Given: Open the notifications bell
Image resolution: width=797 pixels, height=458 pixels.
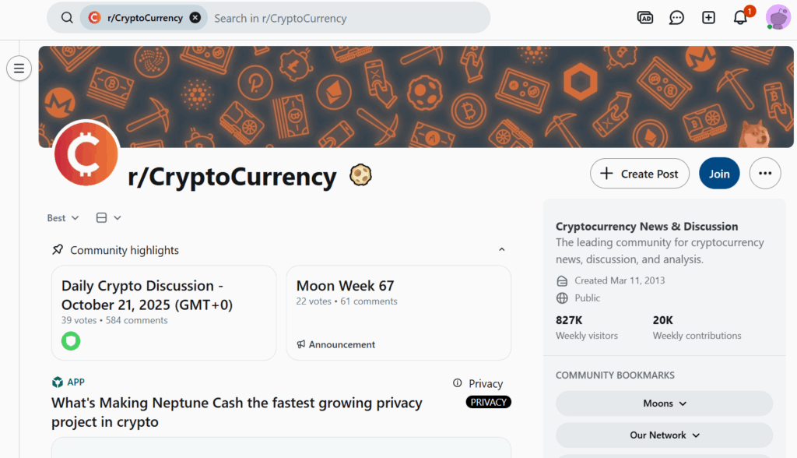Looking at the screenshot, I should [740, 18].
